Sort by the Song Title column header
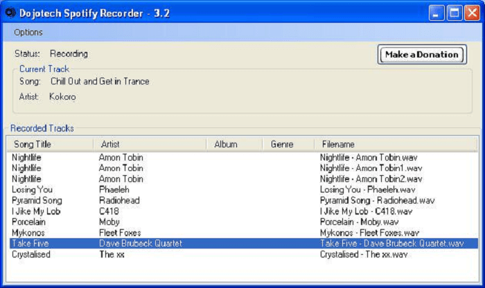Viewport: 485px width, 288px height. (50, 144)
